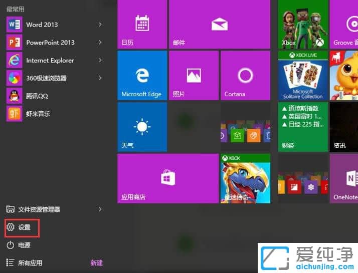Image resolution: width=358 pixels, height=273 pixels.
Task: Open the Cortana tile
Action: (x=245, y=76)
